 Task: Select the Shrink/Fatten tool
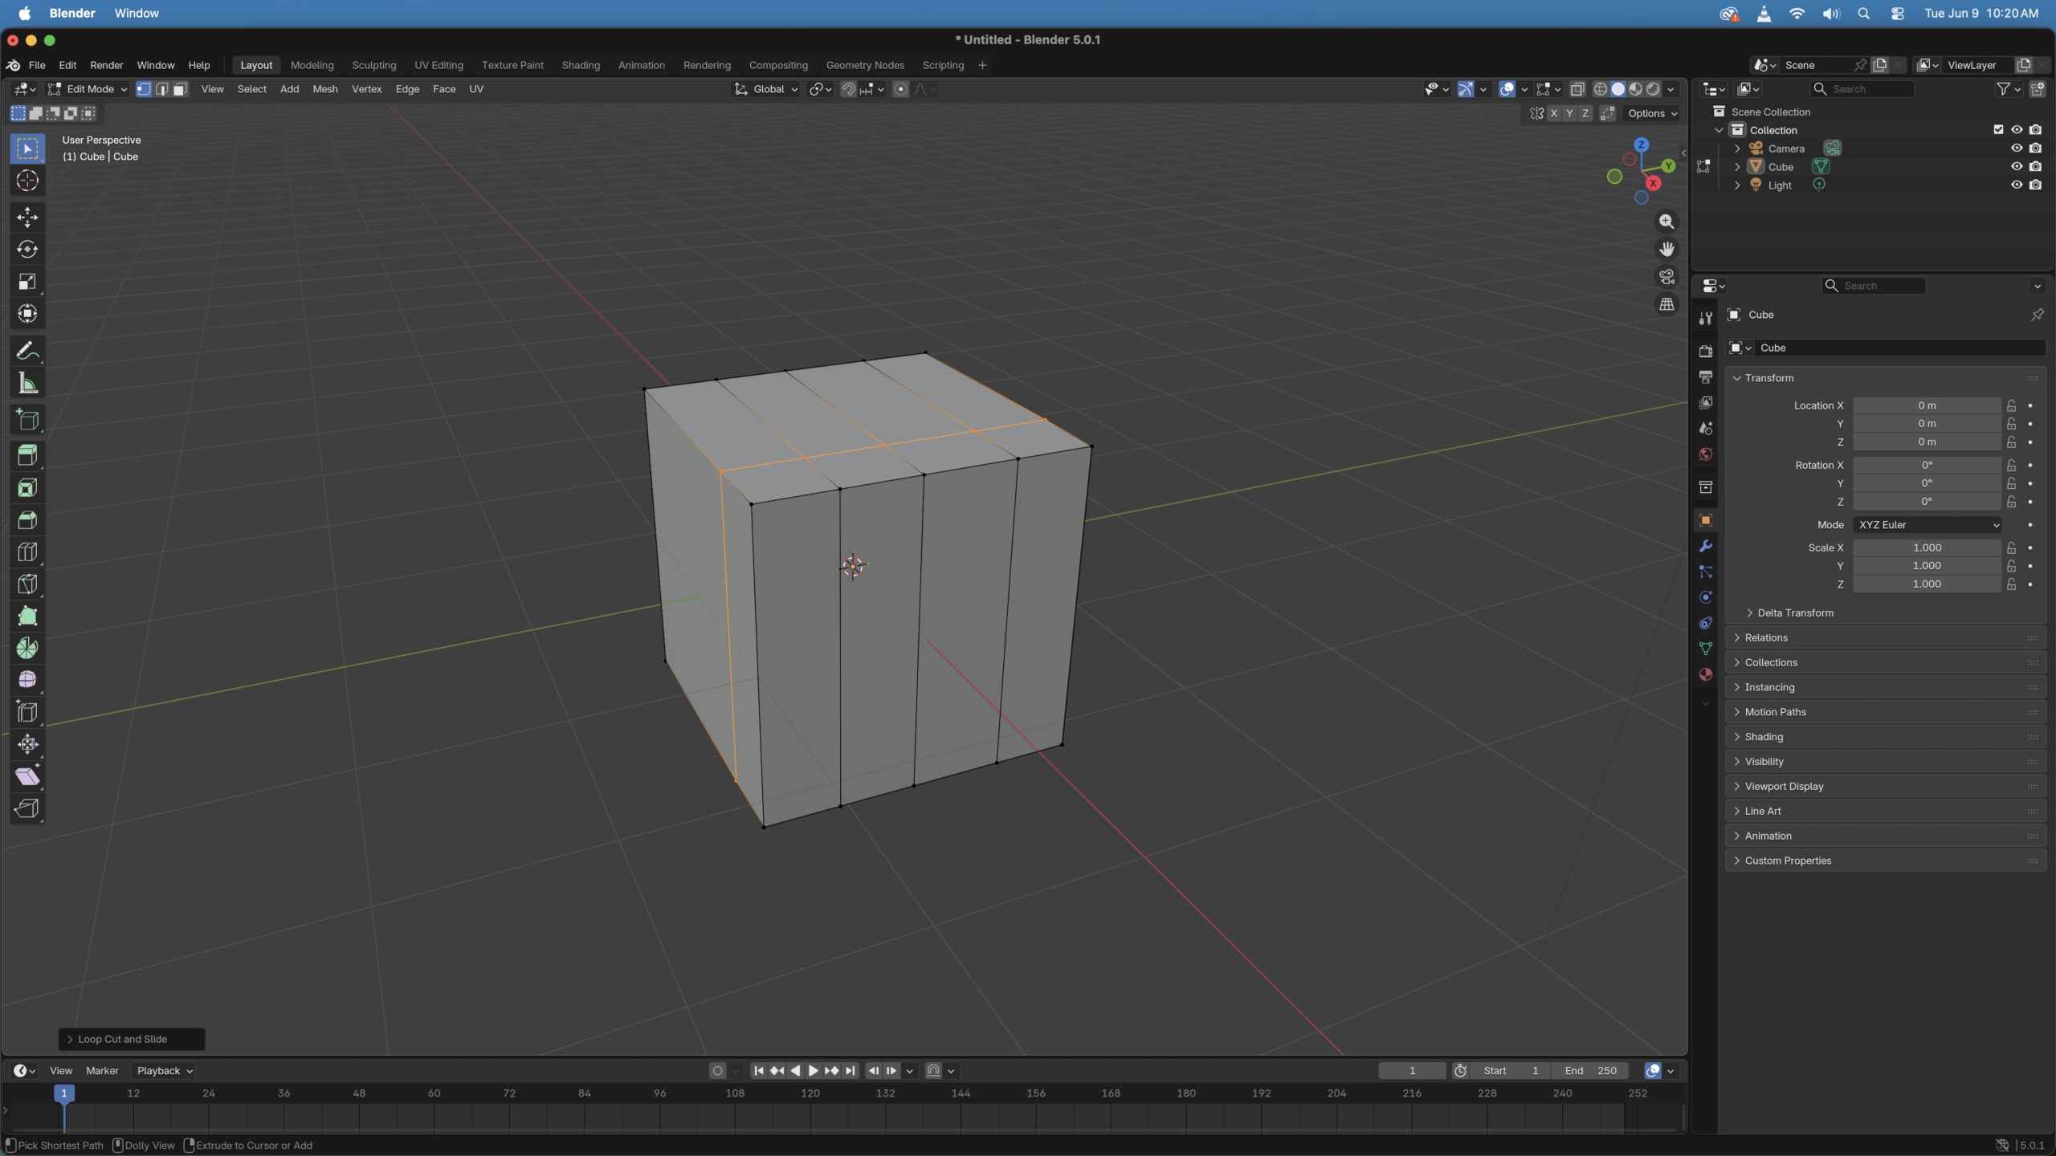[27, 744]
